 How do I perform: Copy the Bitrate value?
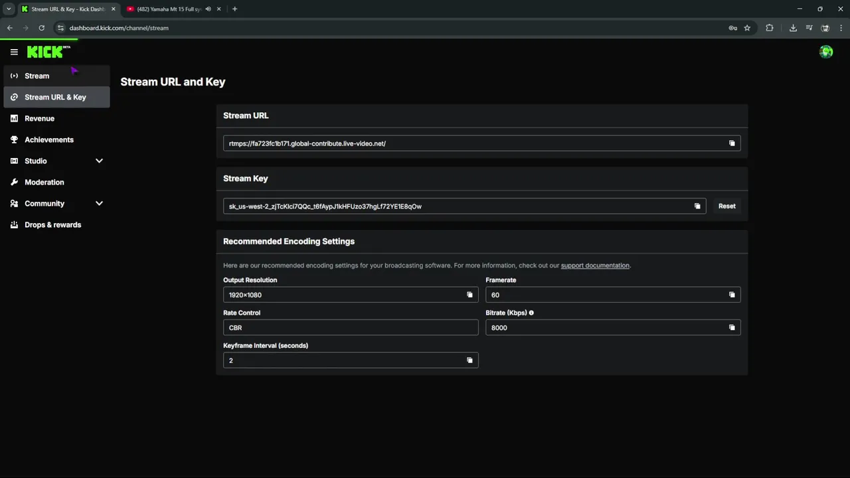click(732, 327)
